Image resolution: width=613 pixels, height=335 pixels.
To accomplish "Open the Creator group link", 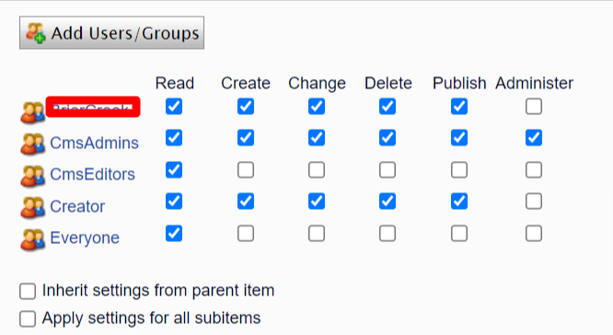I will [77, 206].
